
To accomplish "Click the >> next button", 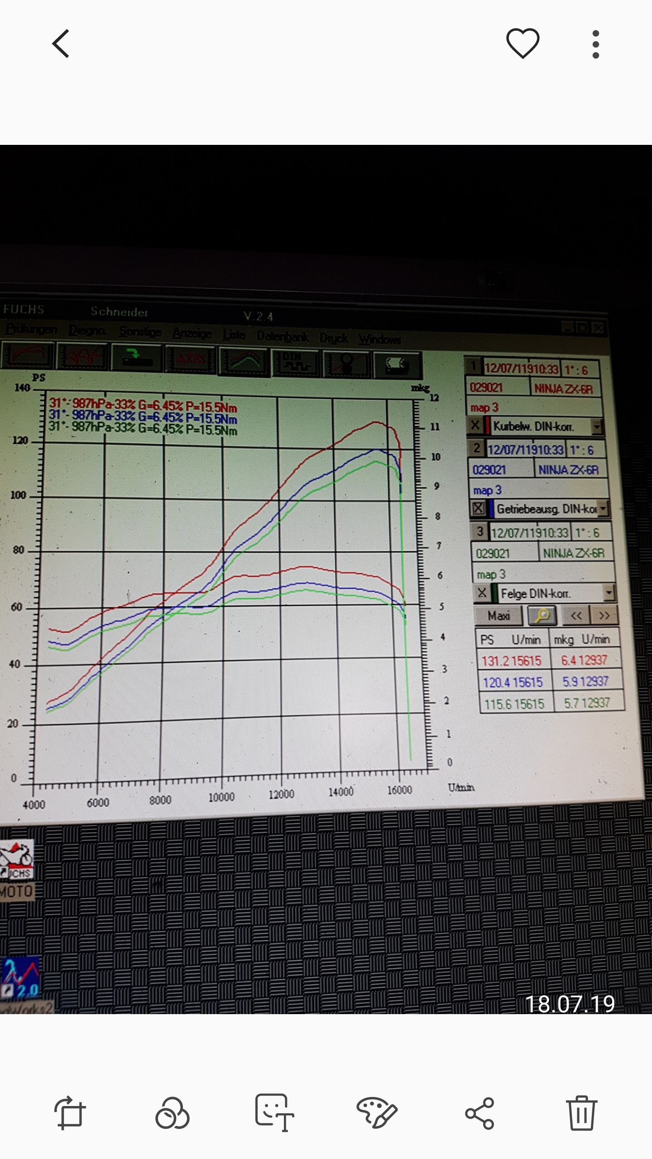I will tap(604, 616).
